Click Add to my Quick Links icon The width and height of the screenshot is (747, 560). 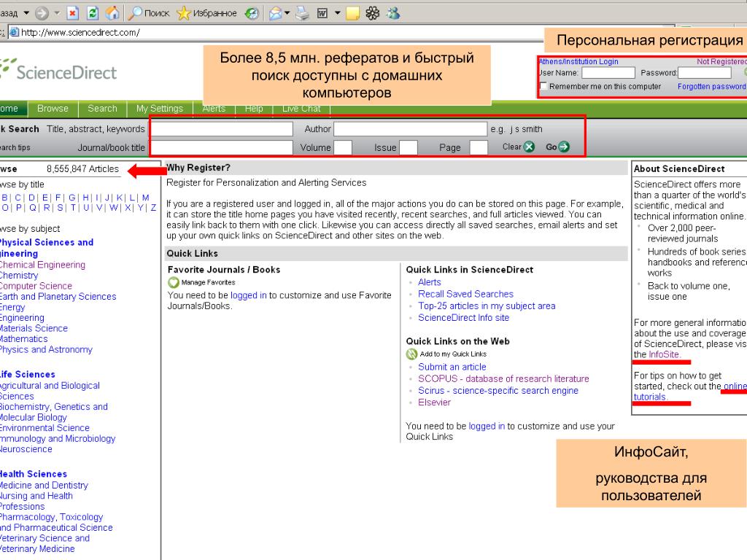coord(411,354)
